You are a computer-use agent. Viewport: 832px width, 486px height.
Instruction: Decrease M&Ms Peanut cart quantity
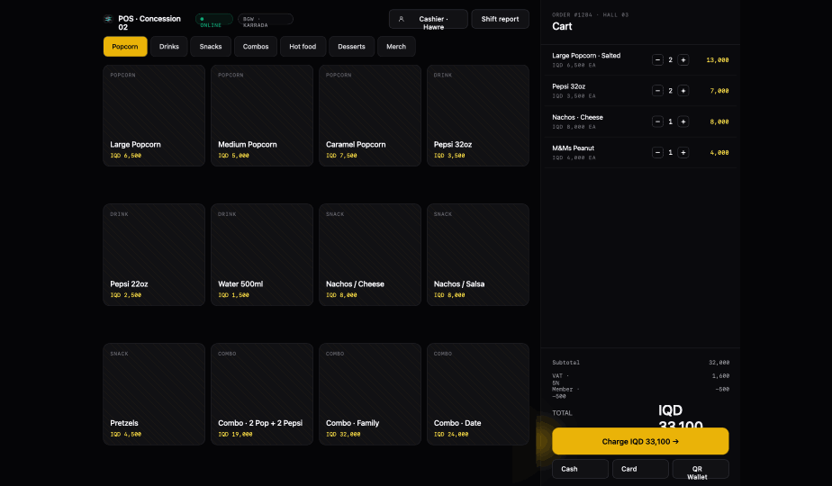click(x=657, y=152)
